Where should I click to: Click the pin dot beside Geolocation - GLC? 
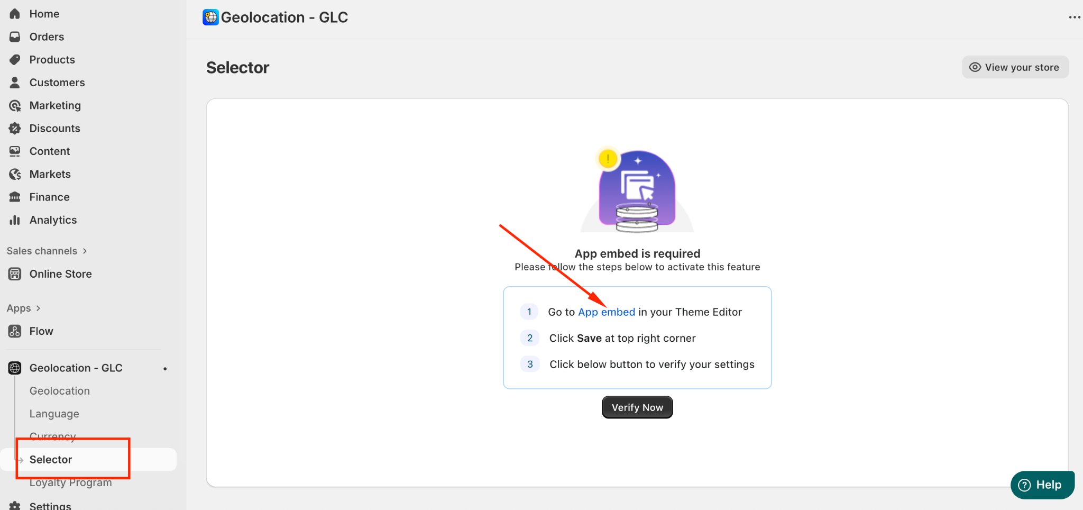pos(165,368)
